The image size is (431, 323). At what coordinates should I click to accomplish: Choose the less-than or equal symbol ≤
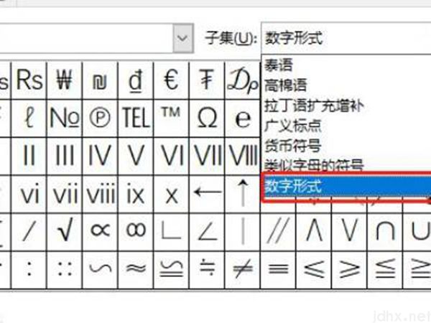click(x=314, y=269)
